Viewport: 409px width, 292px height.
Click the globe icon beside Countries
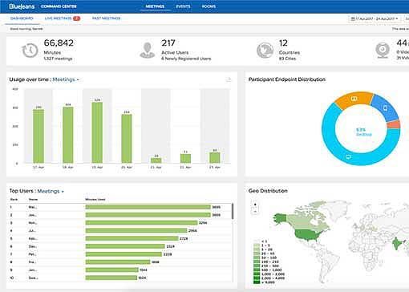[x=265, y=51]
